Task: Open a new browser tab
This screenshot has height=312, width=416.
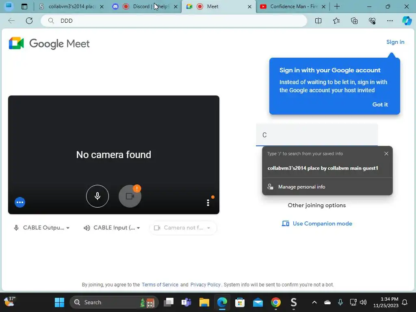Action: tap(337, 6)
